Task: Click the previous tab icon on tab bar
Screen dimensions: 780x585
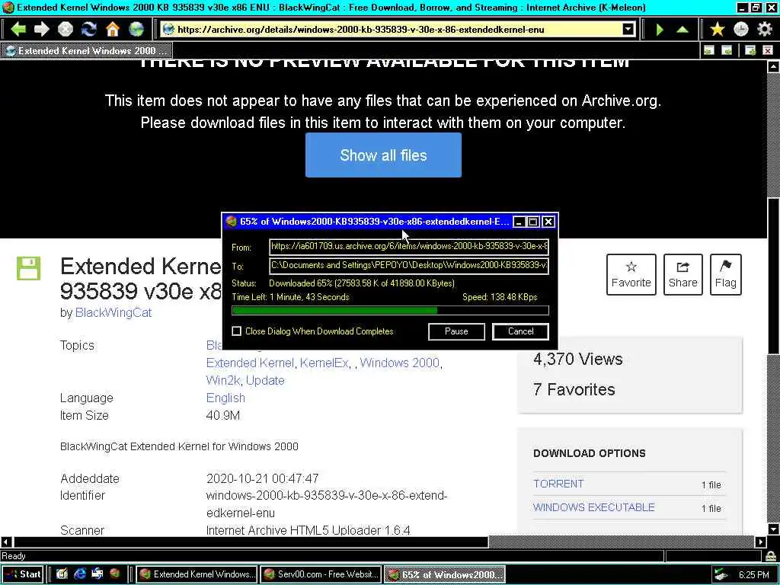Action: coord(709,50)
